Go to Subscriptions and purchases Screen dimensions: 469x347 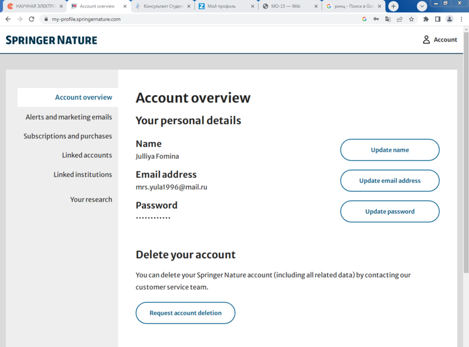(68, 136)
